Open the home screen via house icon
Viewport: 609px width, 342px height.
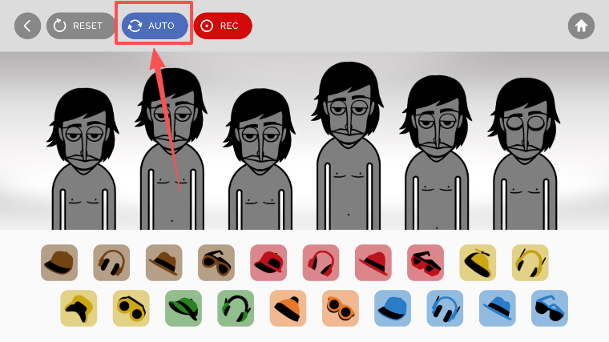581,26
